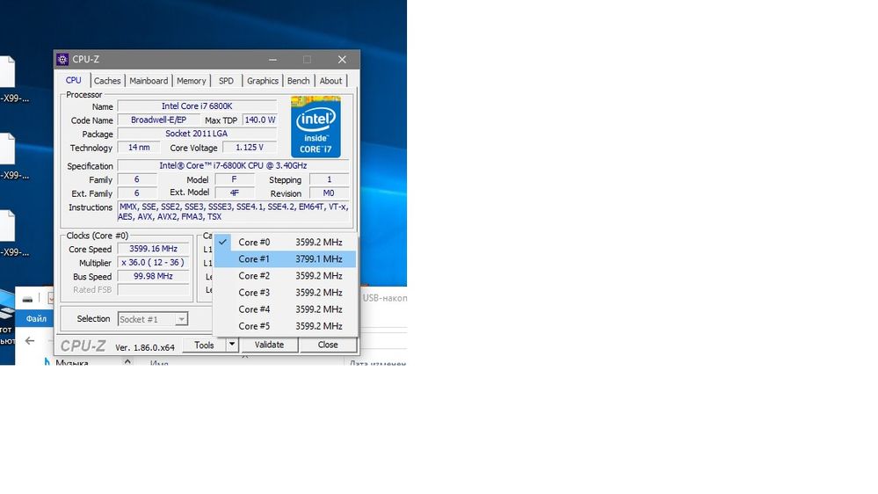Click the Intel Core i7 6800K name field

click(197, 105)
